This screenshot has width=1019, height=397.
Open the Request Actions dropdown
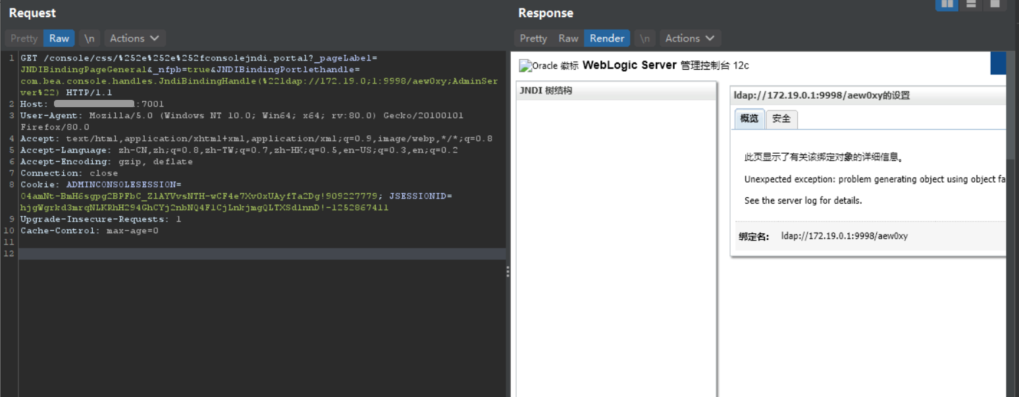coord(134,38)
